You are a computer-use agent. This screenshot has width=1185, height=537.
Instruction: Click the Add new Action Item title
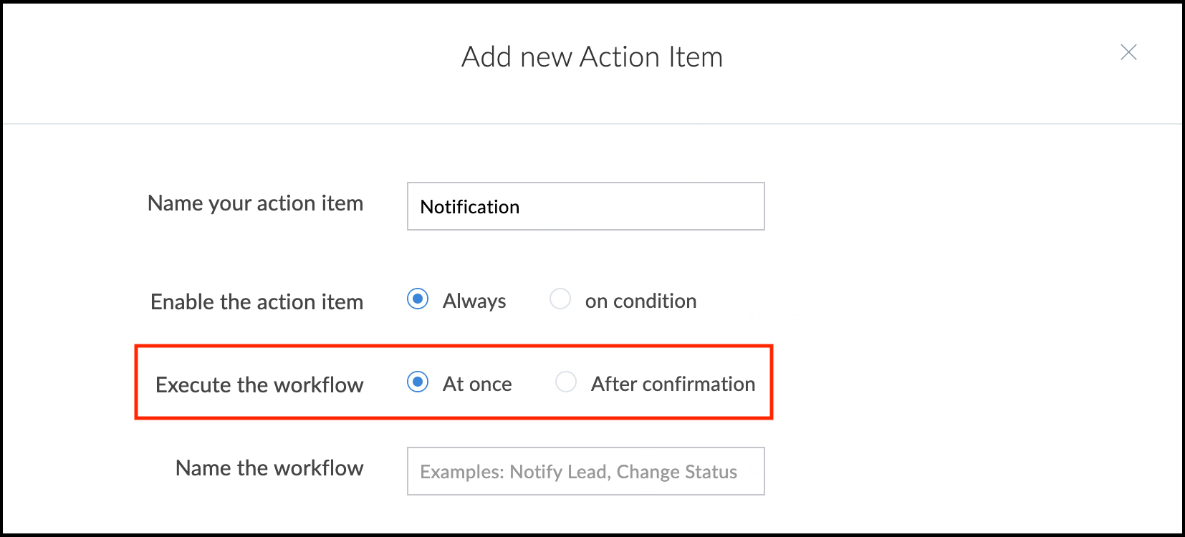pos(592,57)
